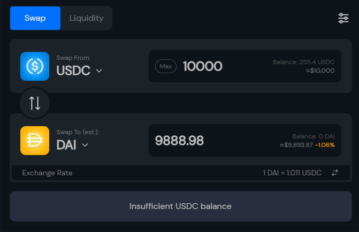
Task: Open token list via USDC name
Action: click(x=73, y=70)
